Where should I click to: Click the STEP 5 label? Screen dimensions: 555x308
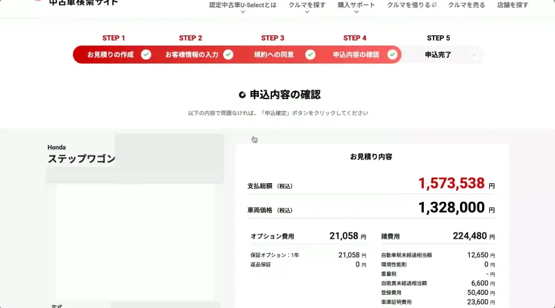[438, 38]
